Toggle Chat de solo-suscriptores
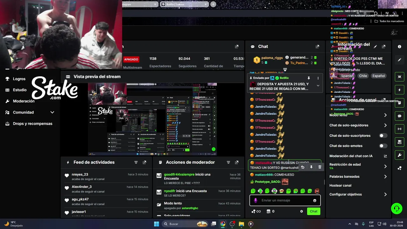This screenshot has width=407, height=229. (383, 135)
